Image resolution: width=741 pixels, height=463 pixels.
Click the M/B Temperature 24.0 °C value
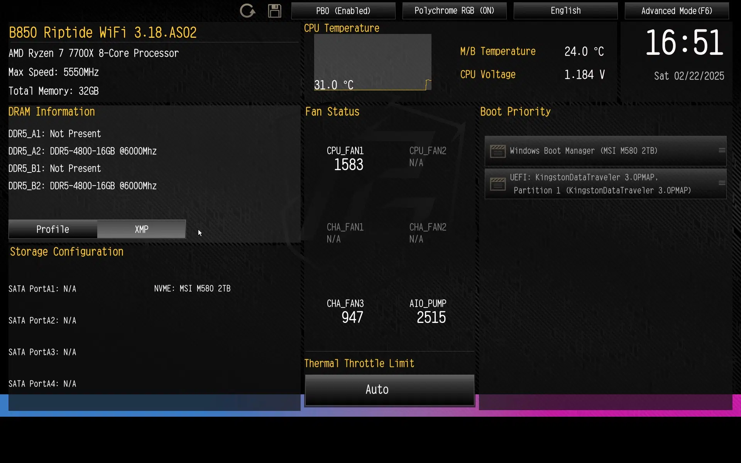coord(584,52)
